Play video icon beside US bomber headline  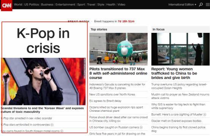pos(141,127)
